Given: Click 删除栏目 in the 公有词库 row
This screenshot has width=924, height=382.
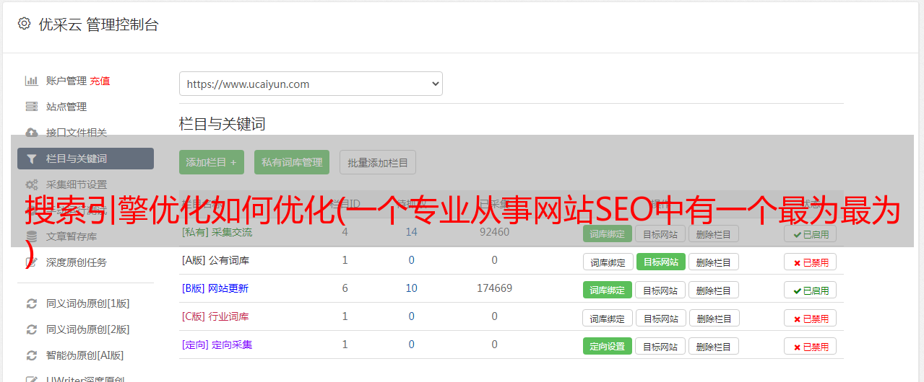Looking at the screenshot, I should click(x=714, y=262).
